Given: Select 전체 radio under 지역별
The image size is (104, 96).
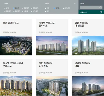Looking at the screenshot, I should [x=5, y=8].
